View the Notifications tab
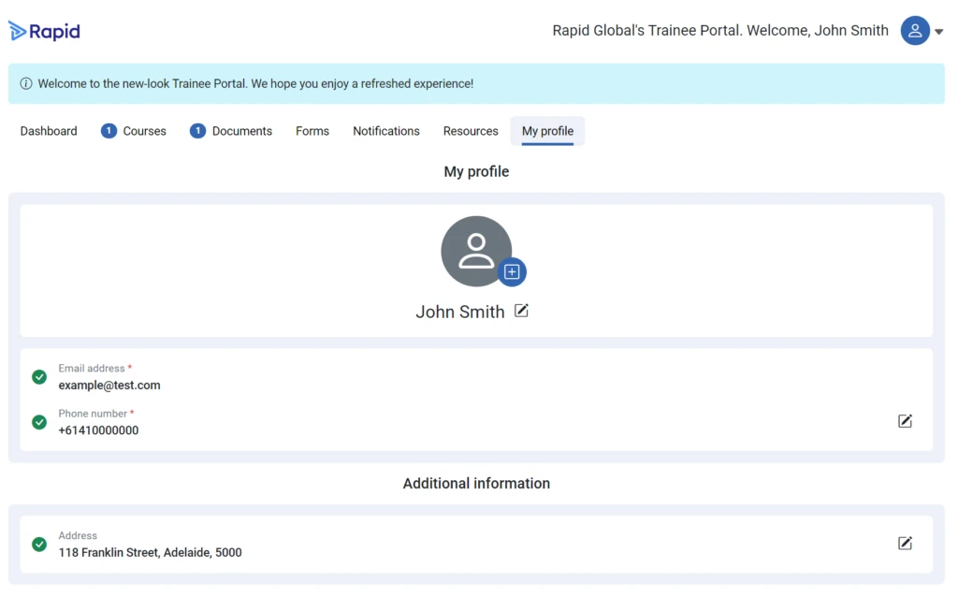Screen dimensions: 958x597 [x=386, y=131]
